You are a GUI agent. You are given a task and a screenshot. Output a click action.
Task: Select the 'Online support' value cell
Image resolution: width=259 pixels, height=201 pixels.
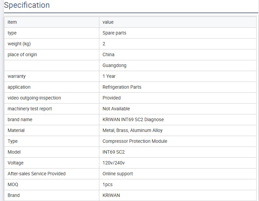[118, 174]
